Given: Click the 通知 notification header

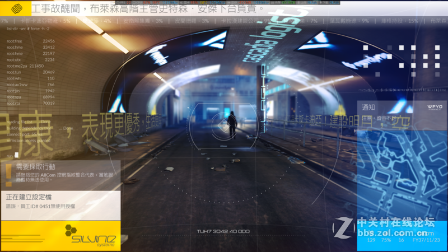Looking at the screenshot, I should pyautogui.click(x=368, y=108).
